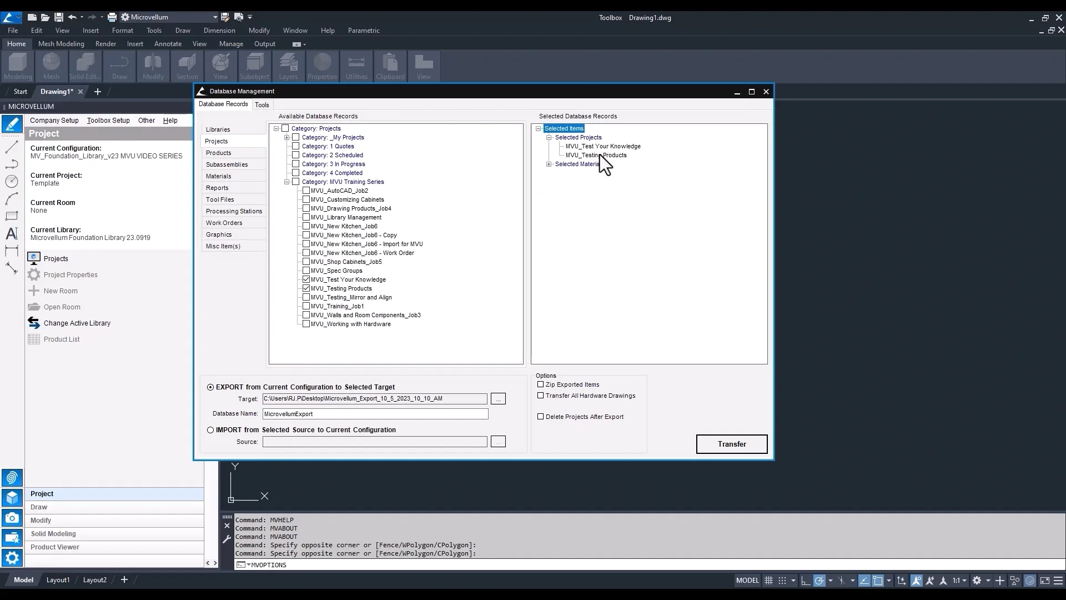Click the Transfer button

tap(731, 444)
